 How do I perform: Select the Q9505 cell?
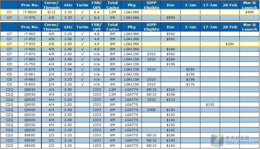(x=30, y=100)
